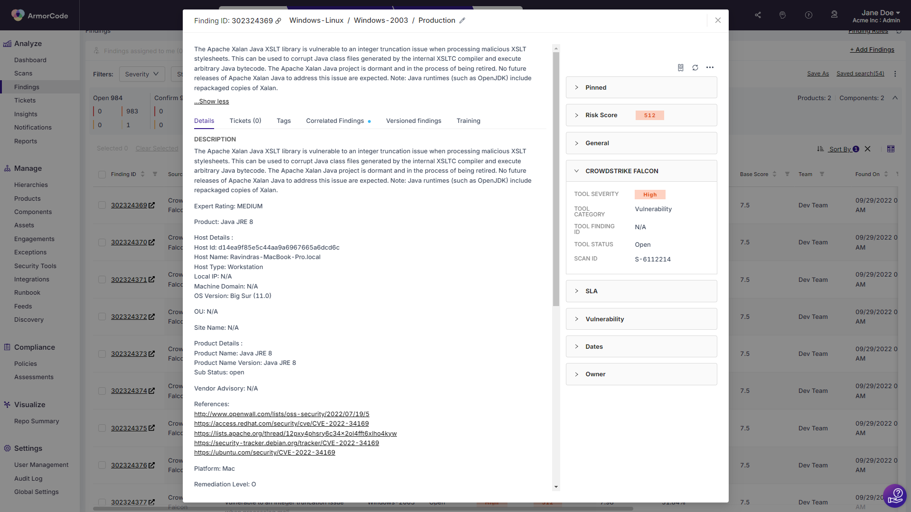Open the ellipsis menu in the finding panel
Screen dimensions: 911x512
(710, 67)
